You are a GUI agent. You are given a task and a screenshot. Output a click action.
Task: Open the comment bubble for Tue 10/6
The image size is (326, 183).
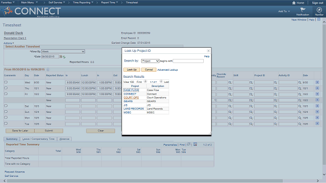point(6,124)
